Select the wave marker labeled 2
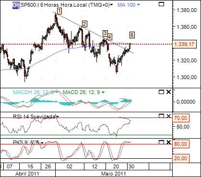 pos(84,24)
